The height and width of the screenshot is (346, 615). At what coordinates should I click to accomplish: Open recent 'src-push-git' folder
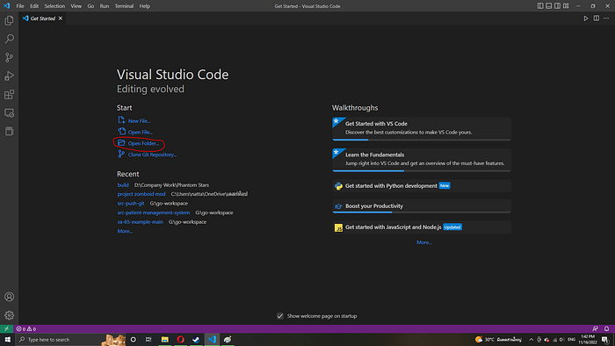click(131, 204)
